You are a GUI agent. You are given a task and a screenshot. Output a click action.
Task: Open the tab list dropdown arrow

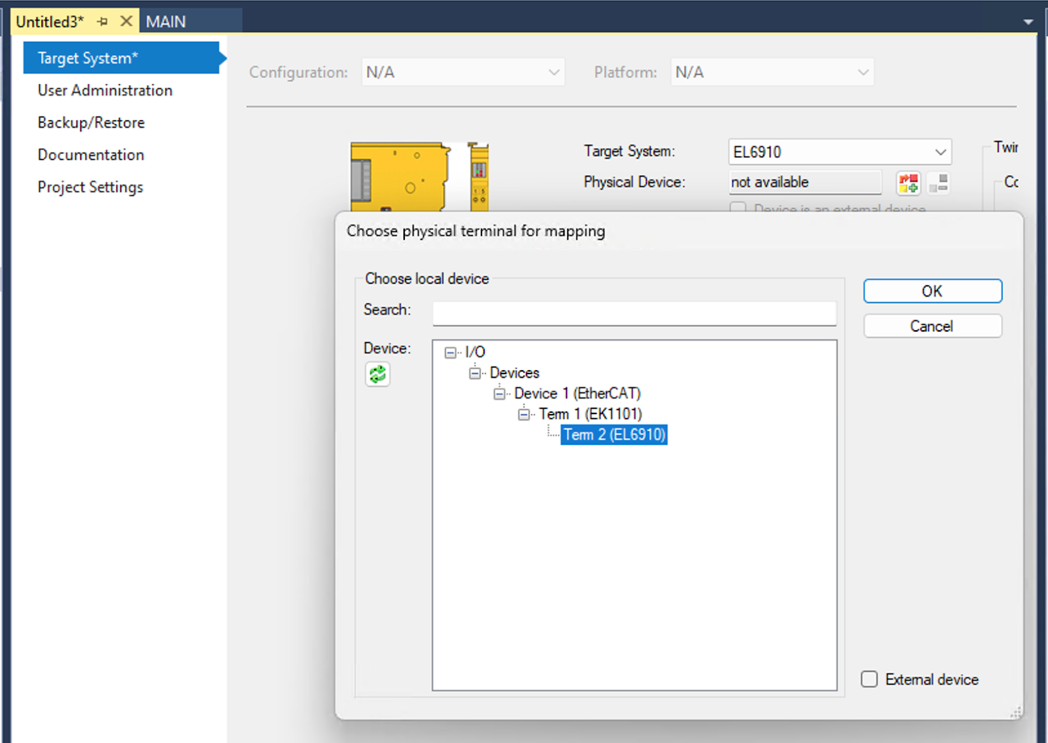[x=1028, y=22]
